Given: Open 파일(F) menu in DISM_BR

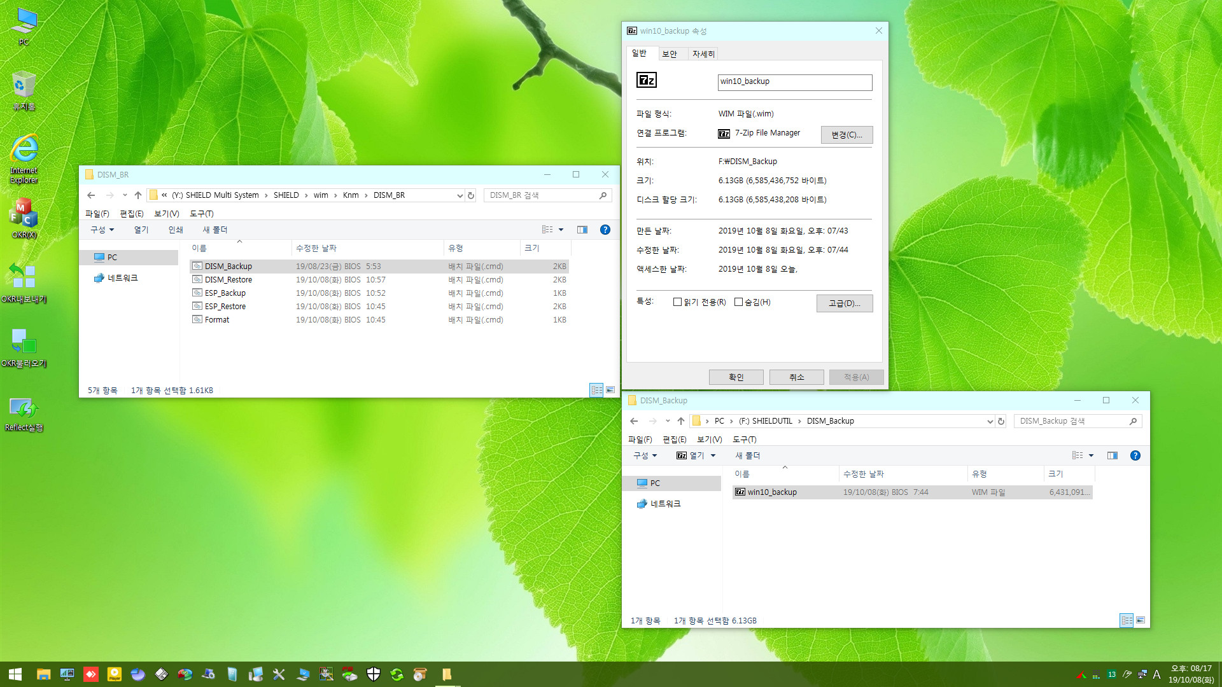Looking at the screenshot, I should pos(97,214).
